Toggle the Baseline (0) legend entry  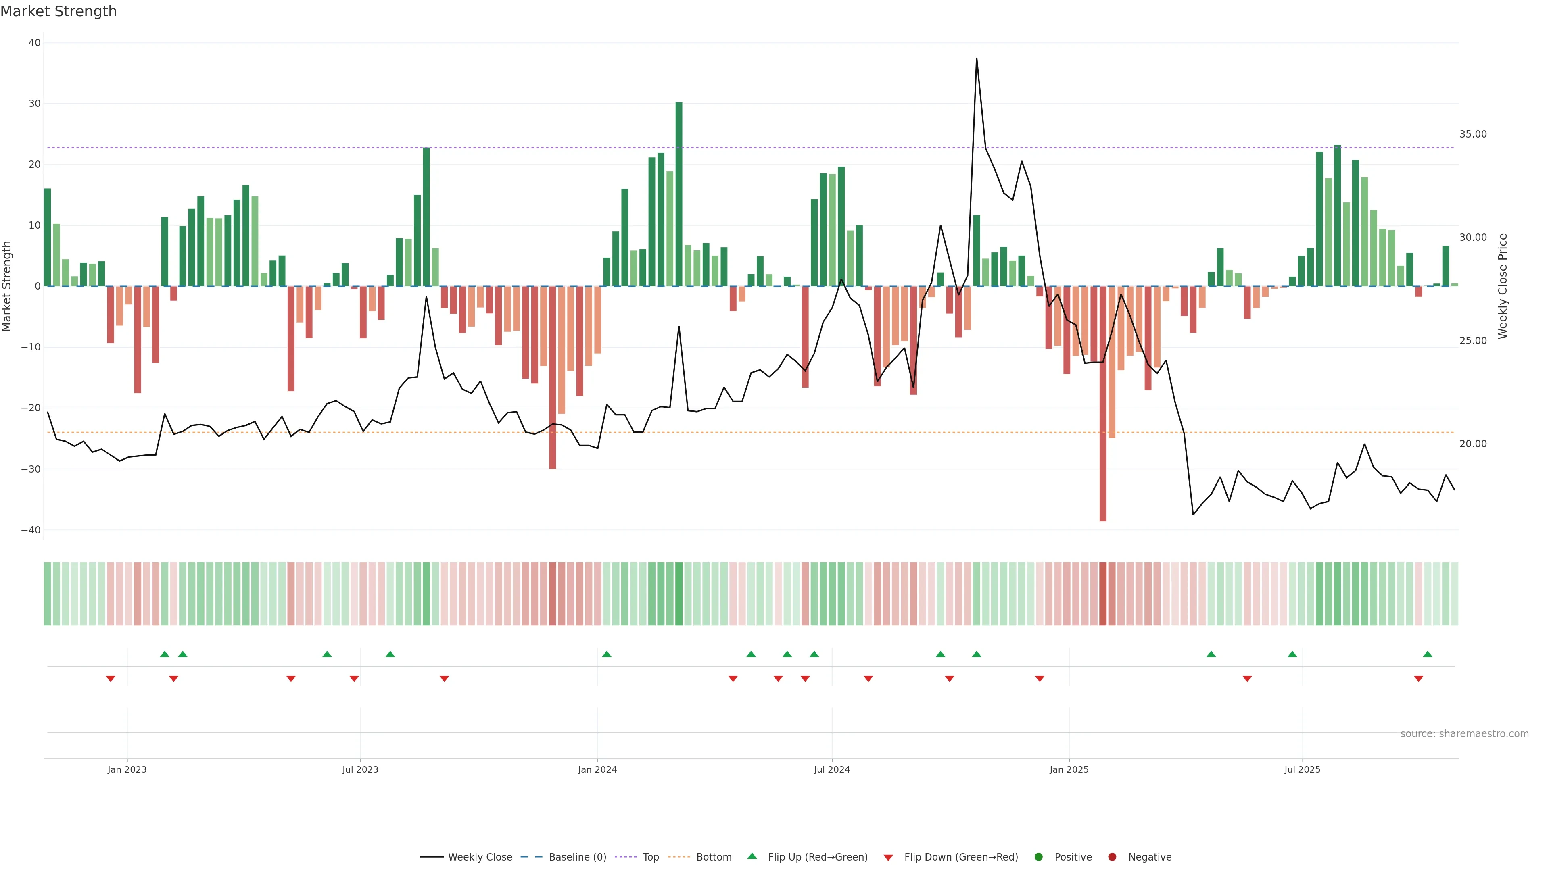pos(563,857)
